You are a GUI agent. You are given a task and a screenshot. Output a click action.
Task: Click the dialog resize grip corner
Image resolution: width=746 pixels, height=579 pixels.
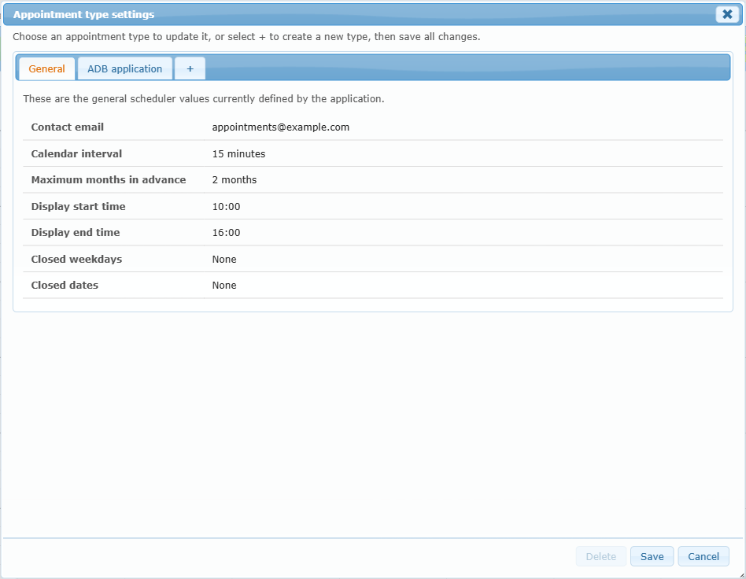click(742, 575)
